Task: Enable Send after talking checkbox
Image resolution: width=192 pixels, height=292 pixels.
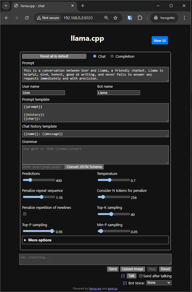Action: pos(141,276)
